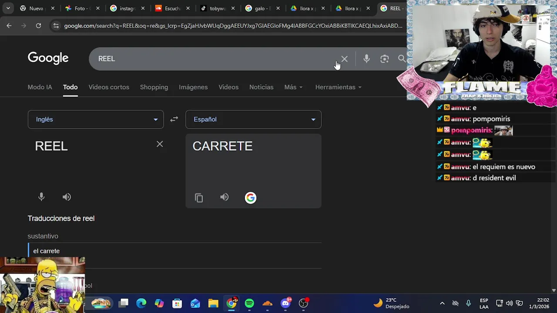Screen dimensions: 557x313
Task: Open the source language Inglés dropdown
Action: pyautogui.click(x=96, y=119)
